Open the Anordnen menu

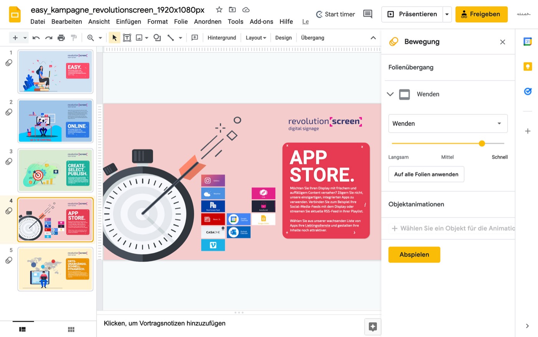[208, 22]
